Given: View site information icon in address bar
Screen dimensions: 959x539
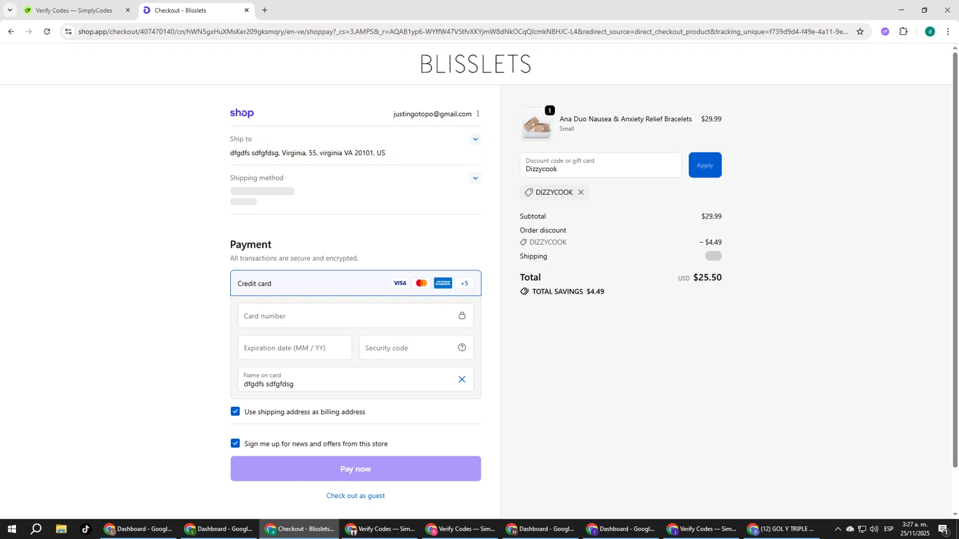Looking at the screenshot, I should pos(69,31).
